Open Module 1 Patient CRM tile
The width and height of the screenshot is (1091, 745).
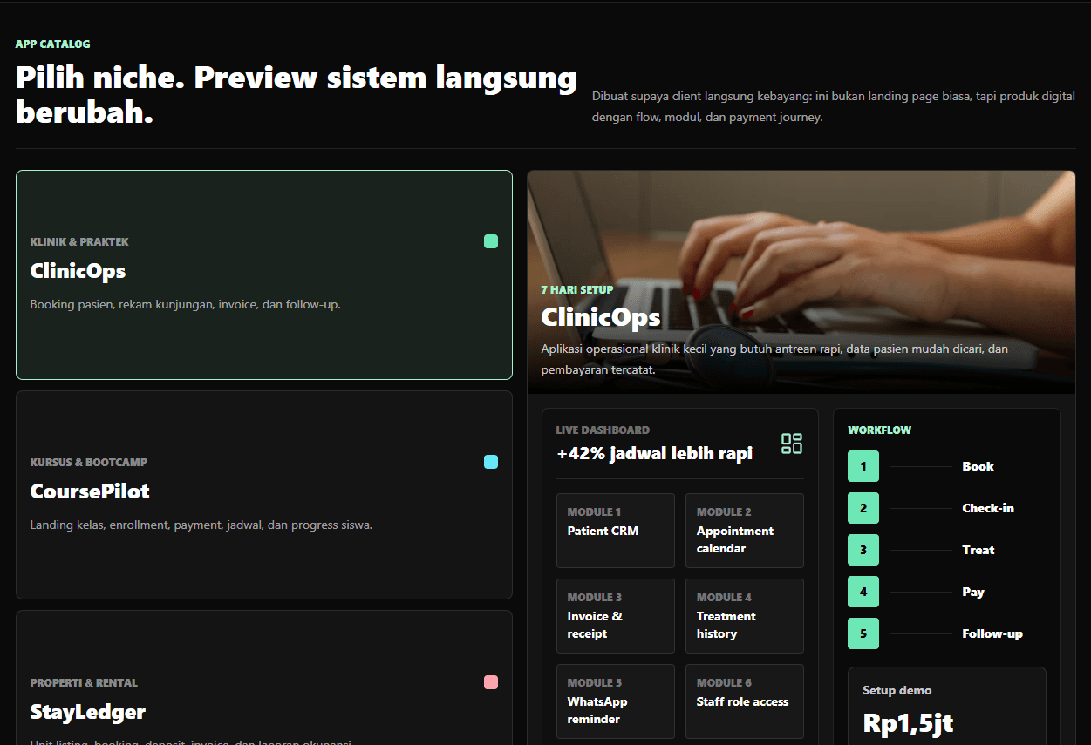(616, 531)
